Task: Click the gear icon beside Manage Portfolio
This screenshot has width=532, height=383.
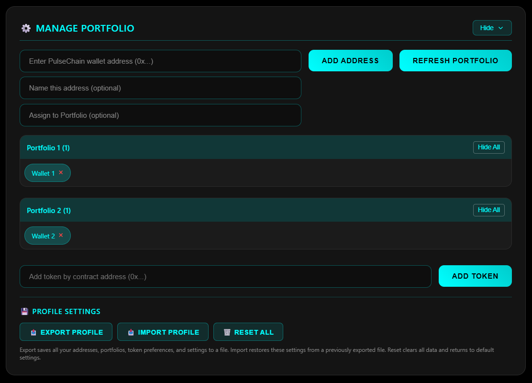Action: coord(26,28)
